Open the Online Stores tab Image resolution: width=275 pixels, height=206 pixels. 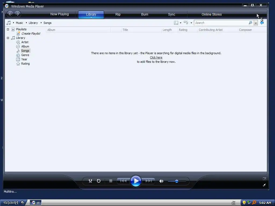[x=212, y=14]
